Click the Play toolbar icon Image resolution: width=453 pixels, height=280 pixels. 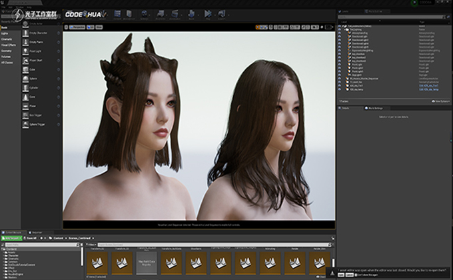(208, 13)
